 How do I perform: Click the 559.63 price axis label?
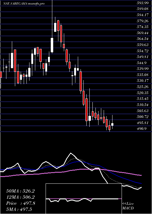pyautogui.click(x=143, y=45)
